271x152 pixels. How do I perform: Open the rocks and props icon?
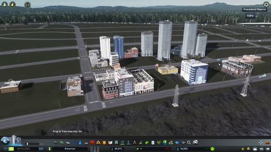(171, 143)
